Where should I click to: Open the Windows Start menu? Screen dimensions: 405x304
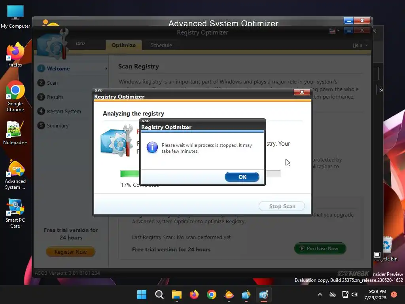coord(142,294)
